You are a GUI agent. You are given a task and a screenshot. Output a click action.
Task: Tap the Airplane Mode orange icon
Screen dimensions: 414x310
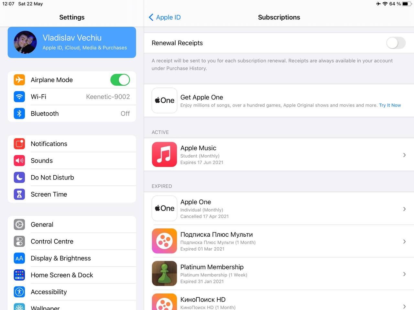tap(19, 80)
